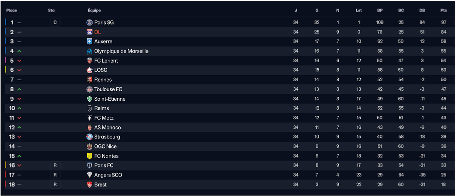Click Paris FC relegation R badge
The image size is (456, 196).
pyautogui.click(x=55, y=165)
